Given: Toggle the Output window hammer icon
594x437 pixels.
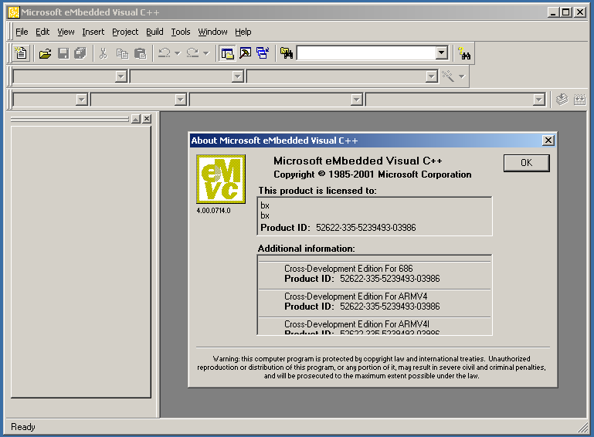Looking at the screenshot, I should click(x=245, y=53).
